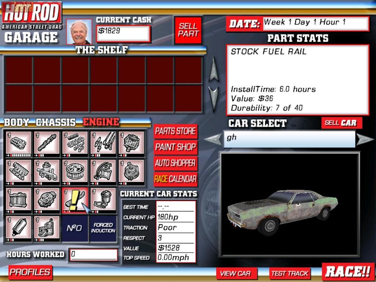
Task: Select the part icon right of air filter
Action: pyautogui.click(x=103, y=171)
